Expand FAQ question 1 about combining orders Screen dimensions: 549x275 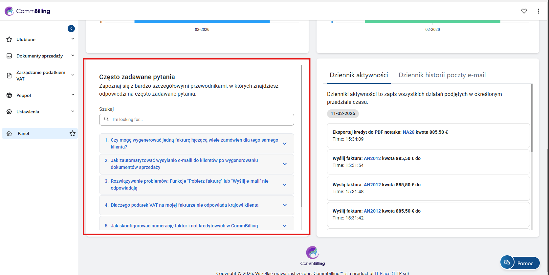pyautogui.click(x=285, y=144)
